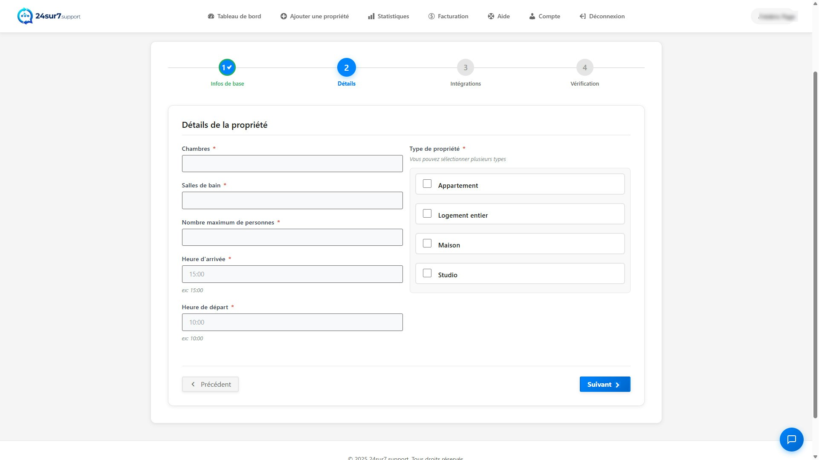The image size is (819, 460).
Task: Select step 3 Intégrations in the wizard
Action: (x=466, y=67)
